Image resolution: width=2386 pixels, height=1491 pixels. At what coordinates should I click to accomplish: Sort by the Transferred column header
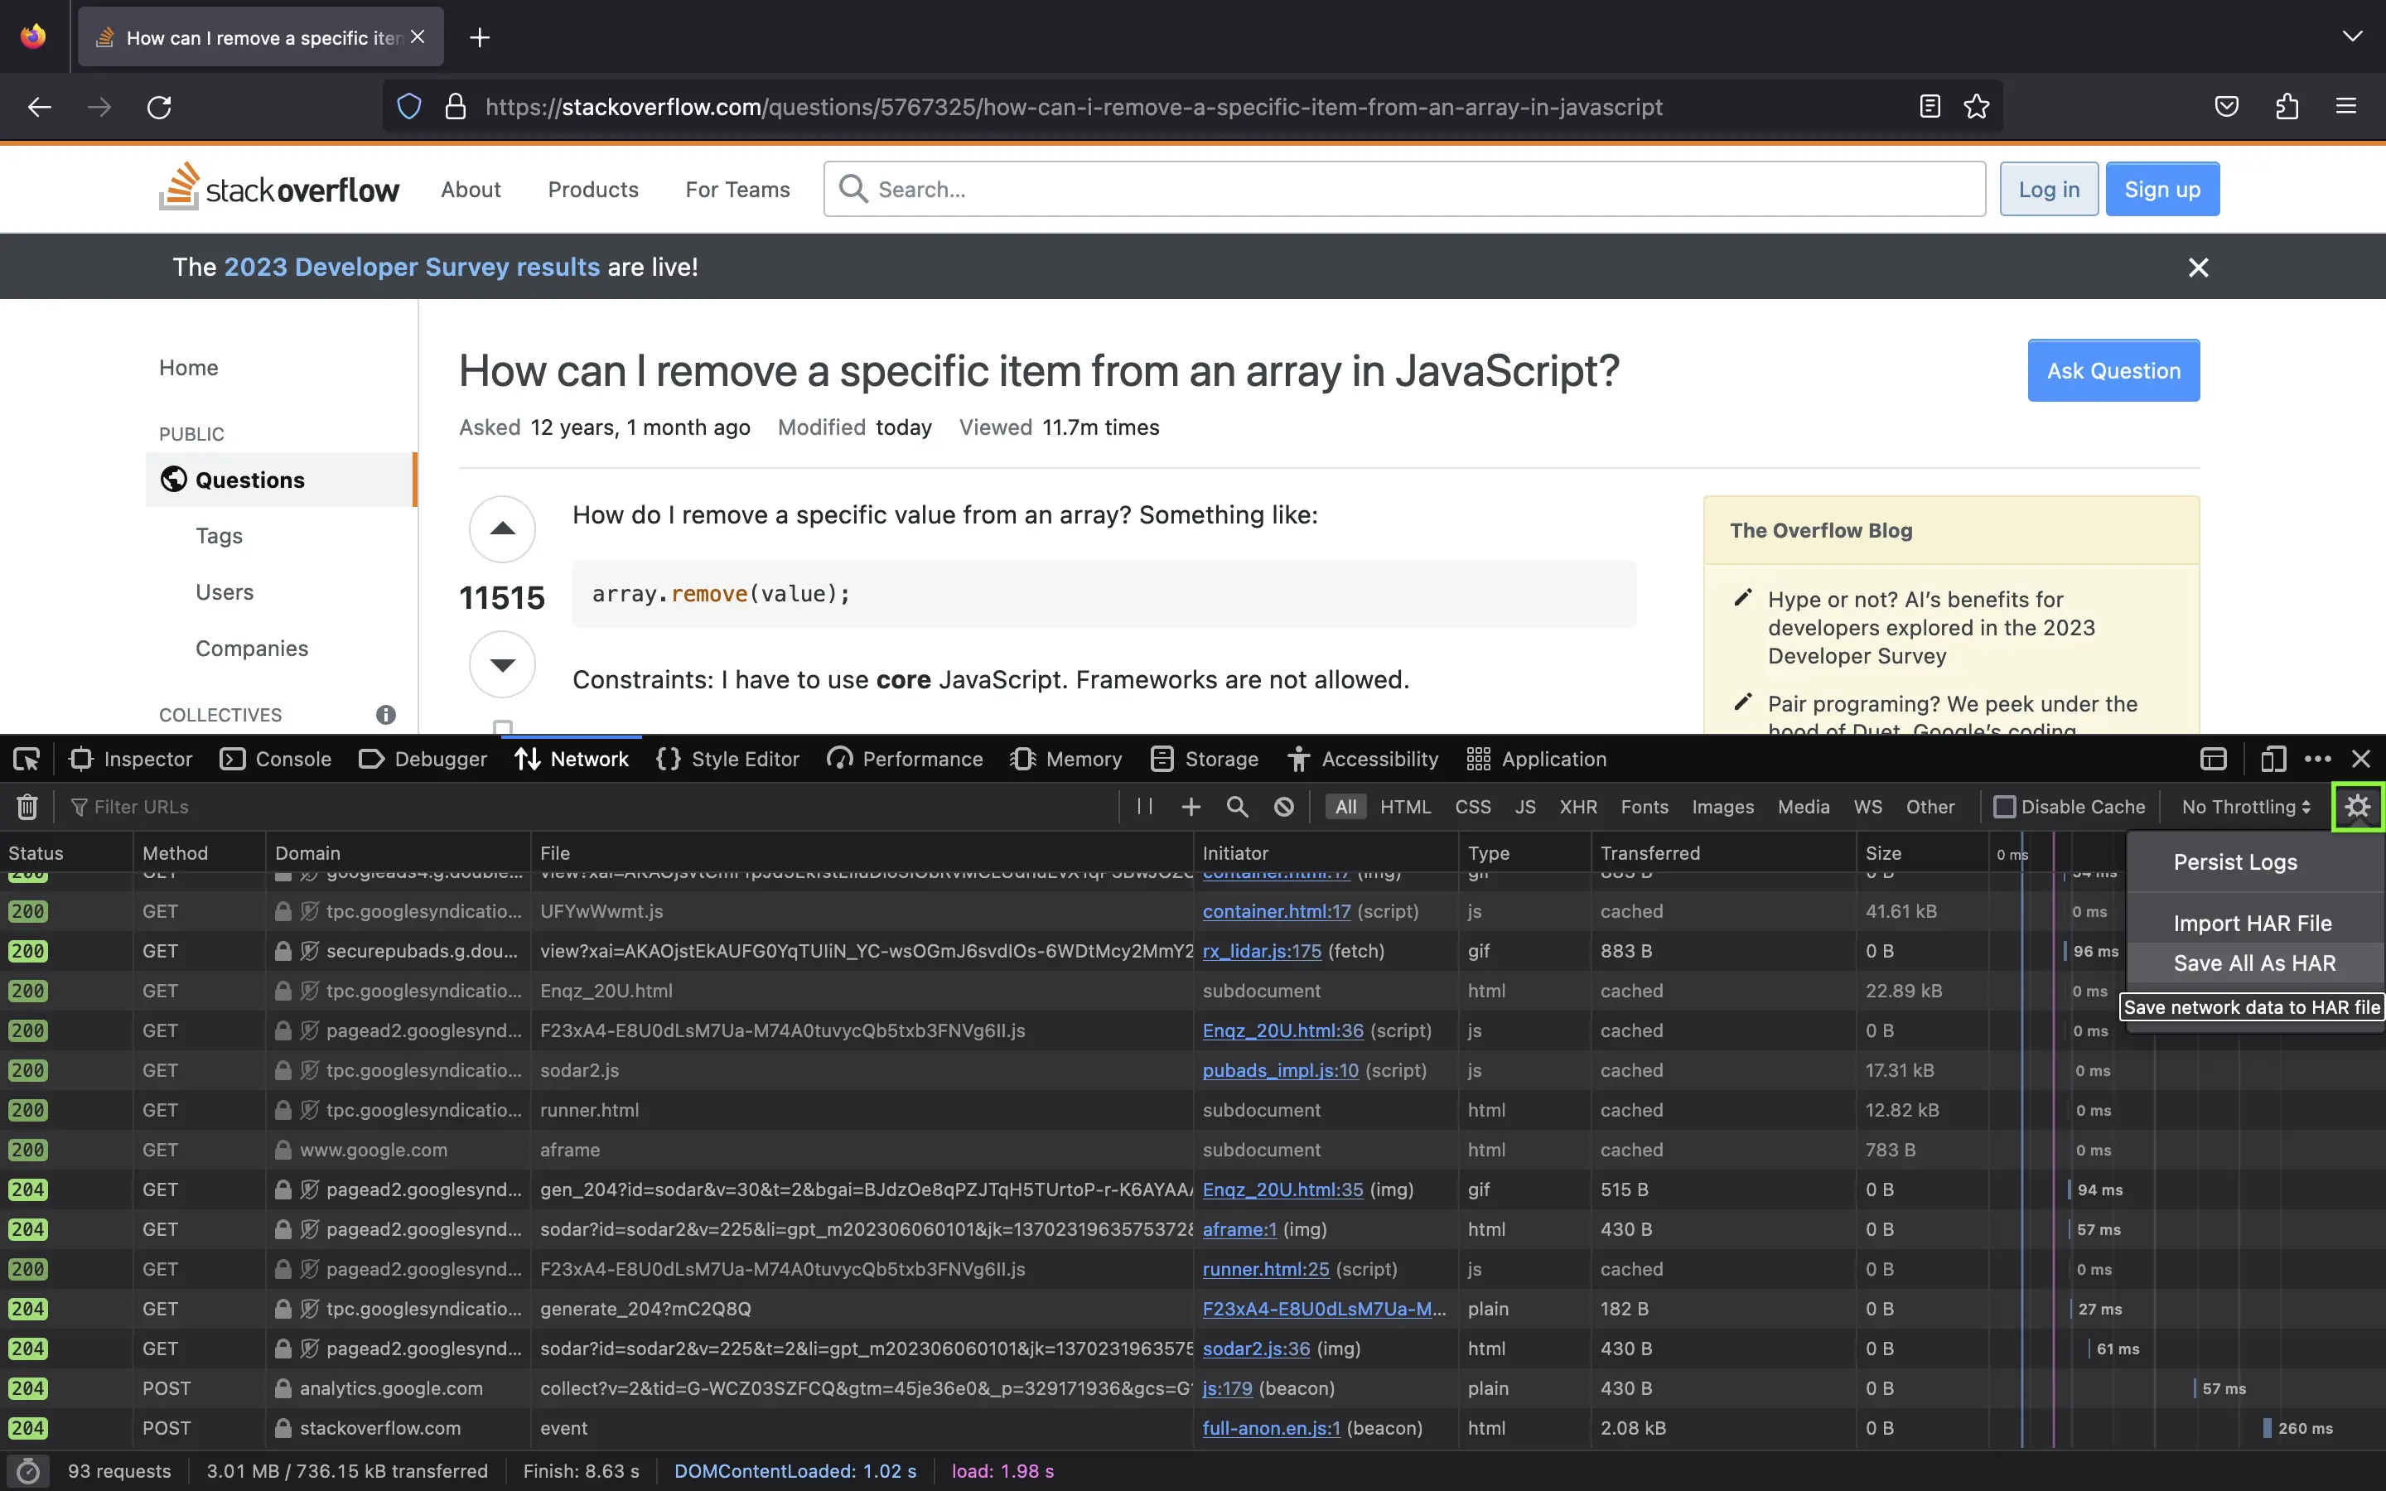pyautogui.click(x=1722, y=853)
